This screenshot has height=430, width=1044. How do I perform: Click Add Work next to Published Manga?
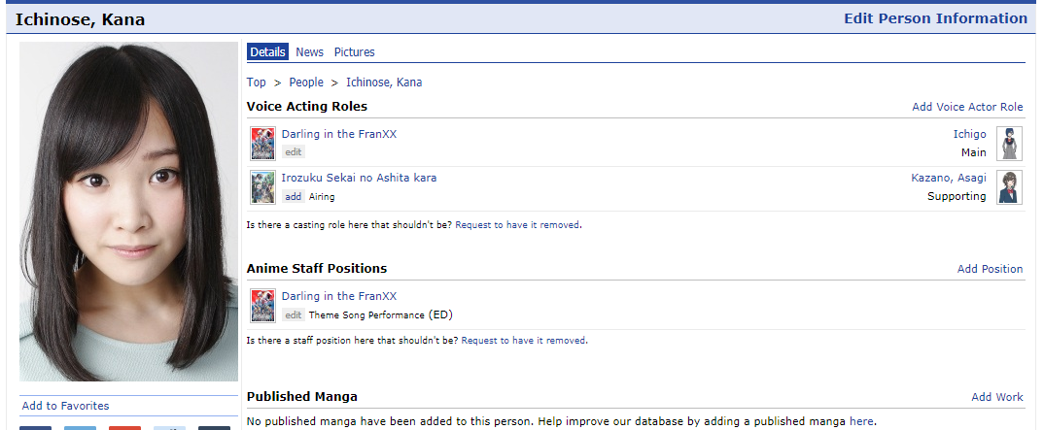click(996, 397)
